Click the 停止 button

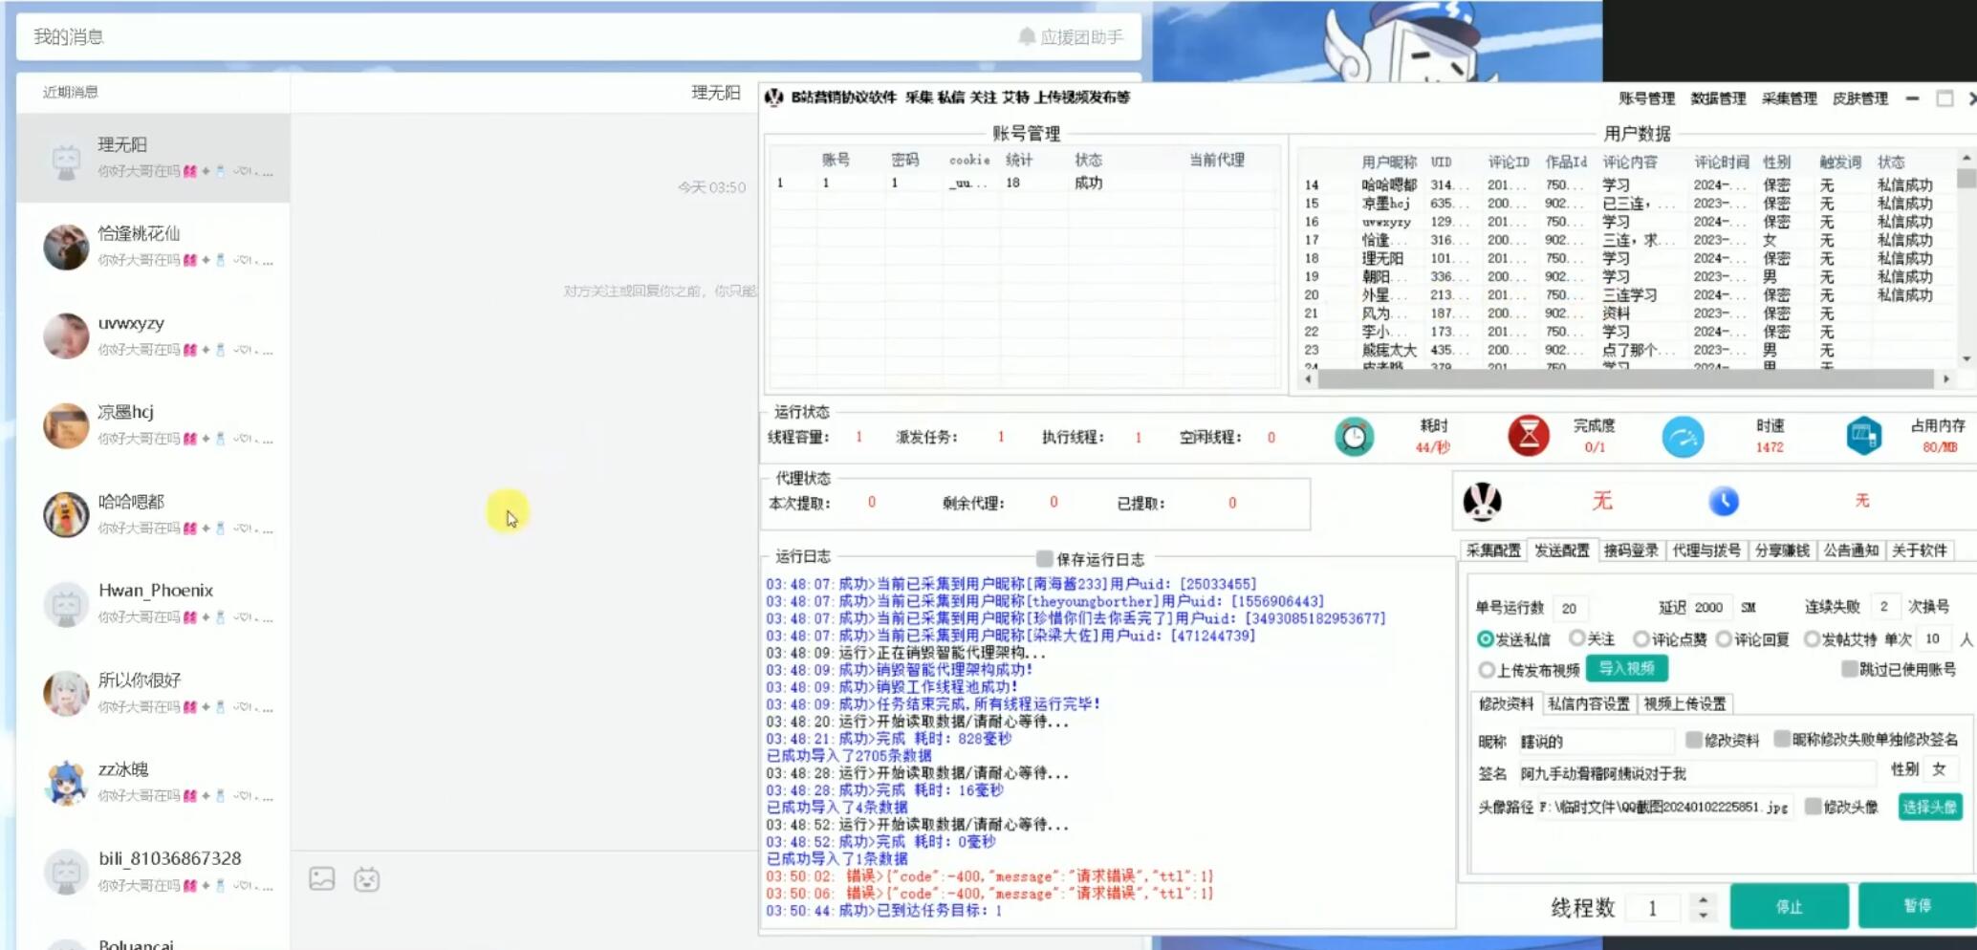pyautogui.click(x=1788, y=906)
